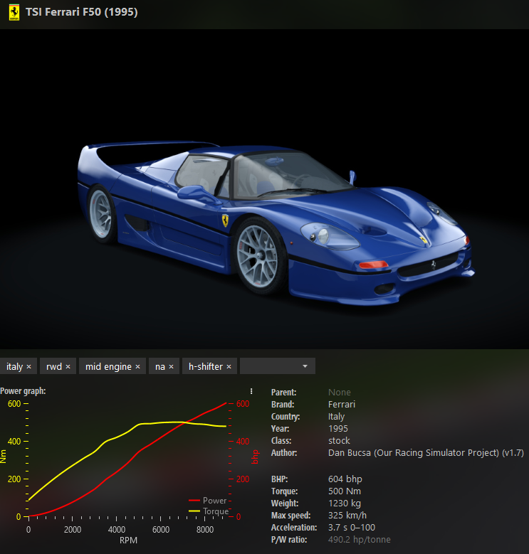Viewport: 529px width, 554px height.
Task: Click the blue Ferrari F50 preview image
Action: pos(265,189)
